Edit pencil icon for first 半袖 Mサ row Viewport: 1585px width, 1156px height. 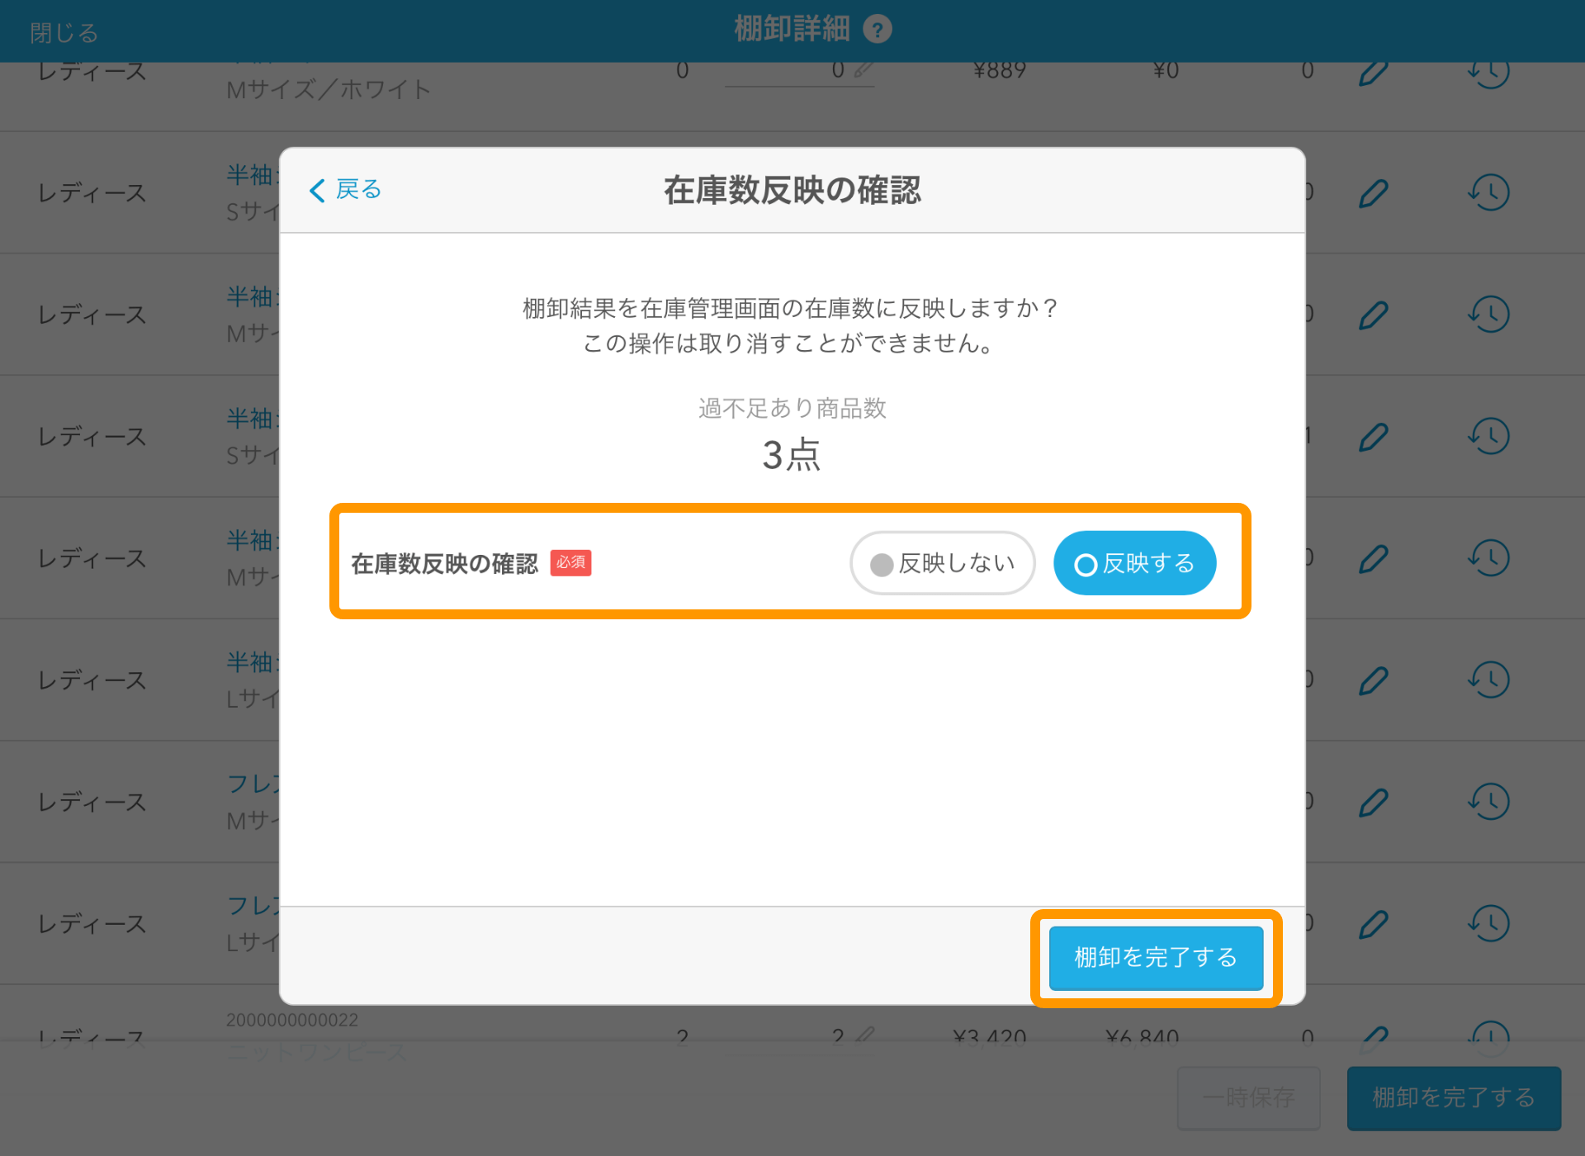coord(1374,315)
